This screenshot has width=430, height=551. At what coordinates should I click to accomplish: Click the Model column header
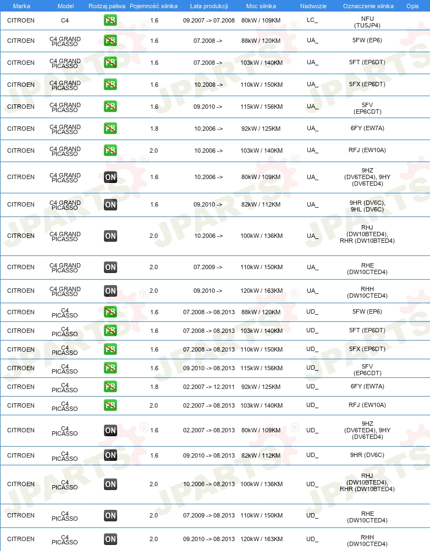click(x=66, y=6)
